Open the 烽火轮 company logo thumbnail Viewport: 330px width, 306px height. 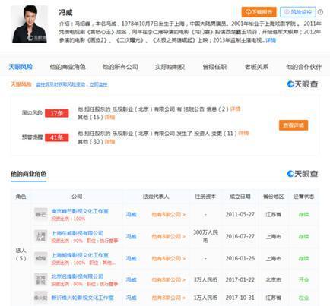(41, 298)
